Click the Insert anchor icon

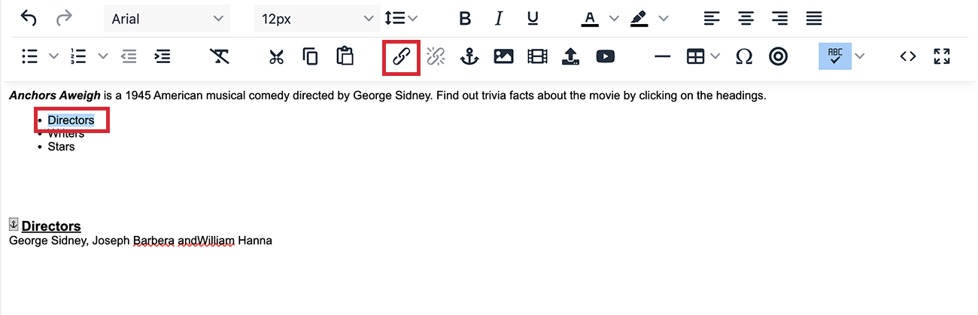click(x=469, y=56)
